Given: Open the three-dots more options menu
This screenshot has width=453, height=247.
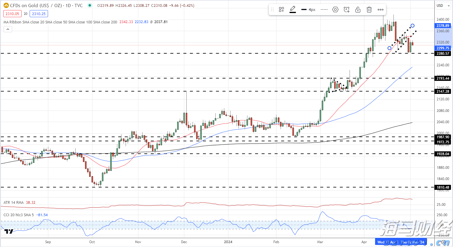Looking at the screenshot, I should (380, 10).
